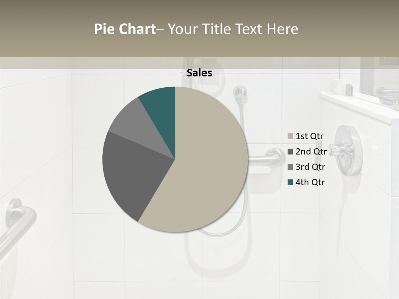This screenshot has width=399, height=299.
Task: Click the round shower valve handle in background
Action: (348, 149)
